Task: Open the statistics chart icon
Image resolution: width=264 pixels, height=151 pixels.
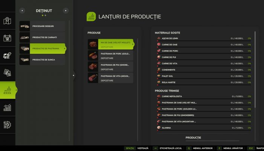Action: (x=7, y=108)
